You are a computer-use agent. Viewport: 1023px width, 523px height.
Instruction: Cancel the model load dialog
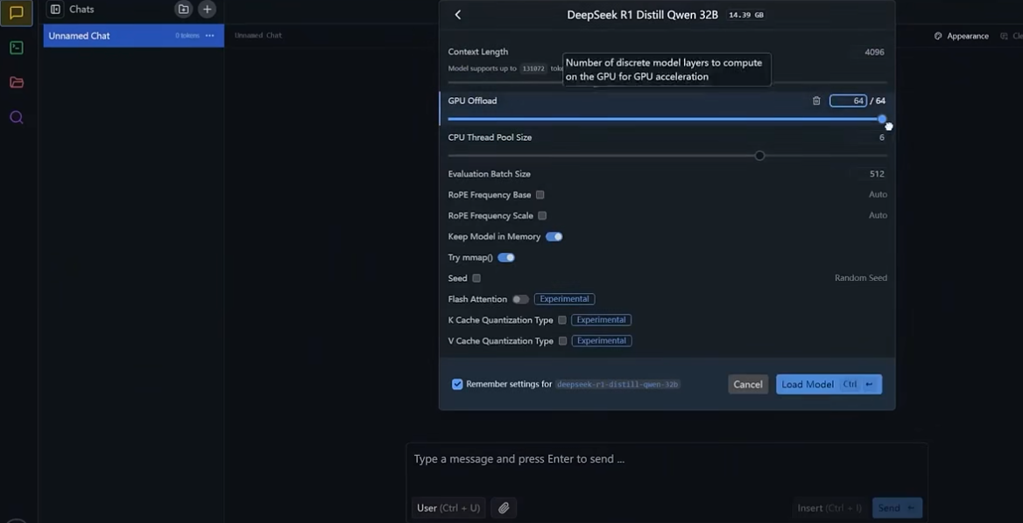coord(748,384)
